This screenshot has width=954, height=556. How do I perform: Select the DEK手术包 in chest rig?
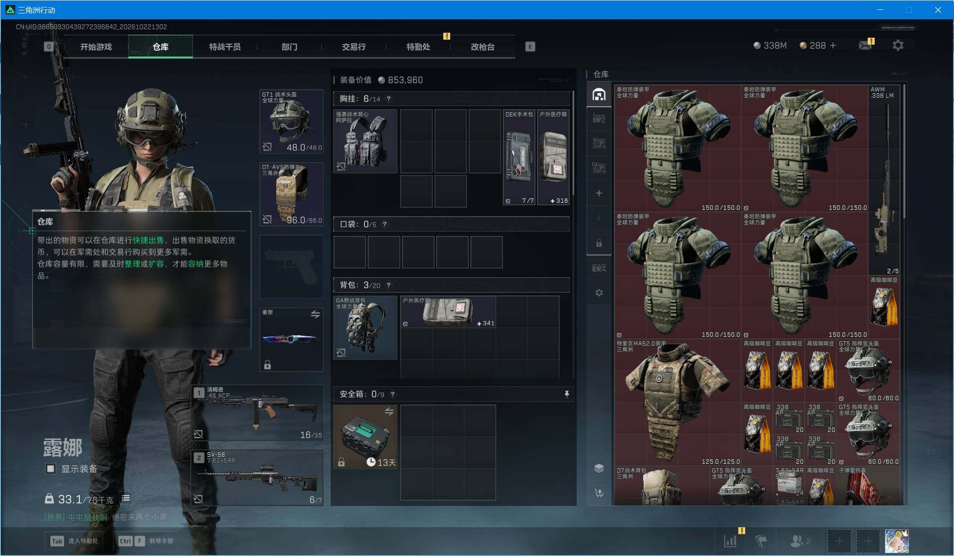click(519, 157)
